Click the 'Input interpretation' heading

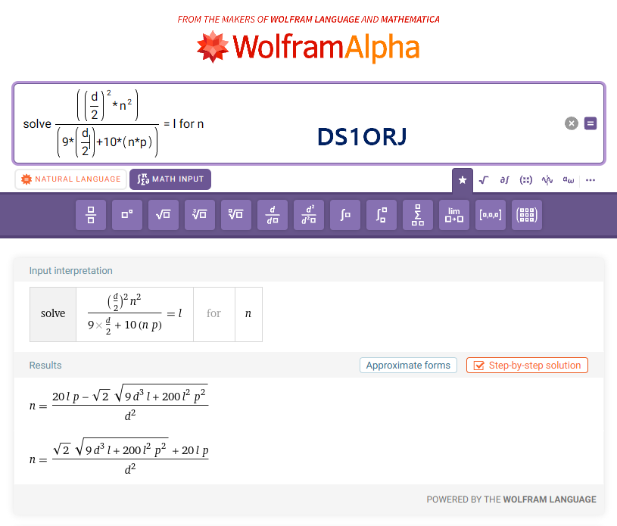point(71,271)
